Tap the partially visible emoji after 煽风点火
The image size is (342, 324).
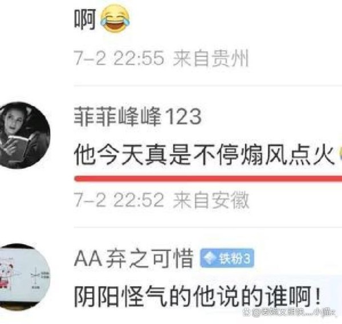[340, 153]
